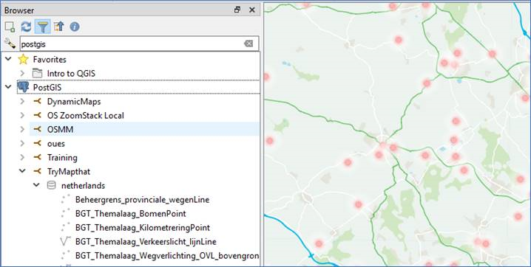Select the oues entry

pyautogui.click(x=56, y=144)
